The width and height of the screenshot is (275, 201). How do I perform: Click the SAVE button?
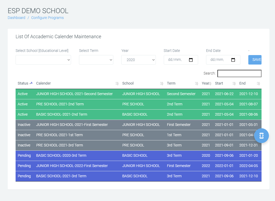(x=255, y=60)
